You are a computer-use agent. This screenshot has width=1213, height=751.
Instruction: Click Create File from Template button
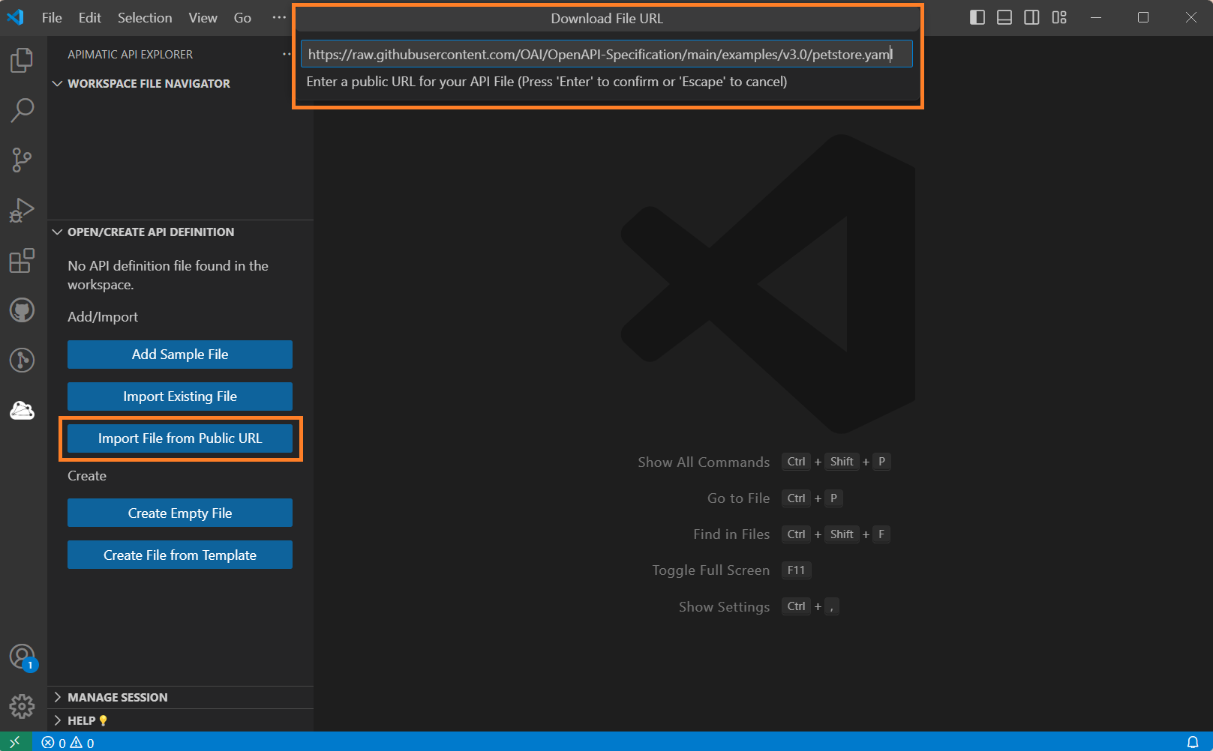pos(180,555)
